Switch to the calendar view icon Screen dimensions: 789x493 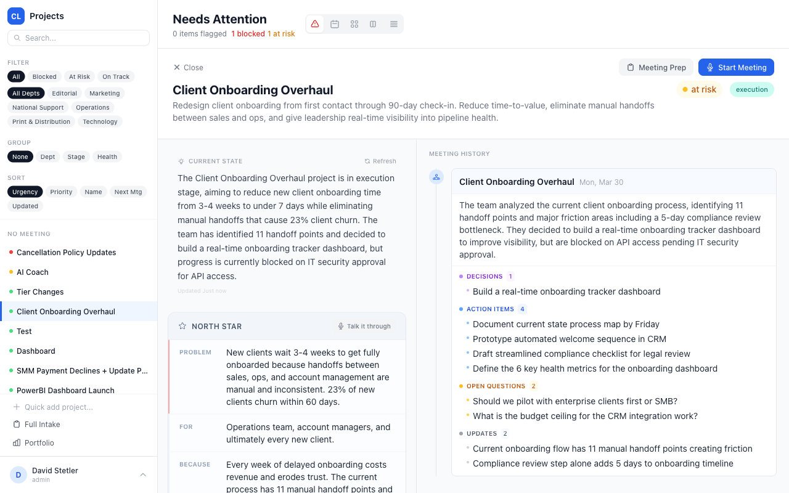pos(335,24)
